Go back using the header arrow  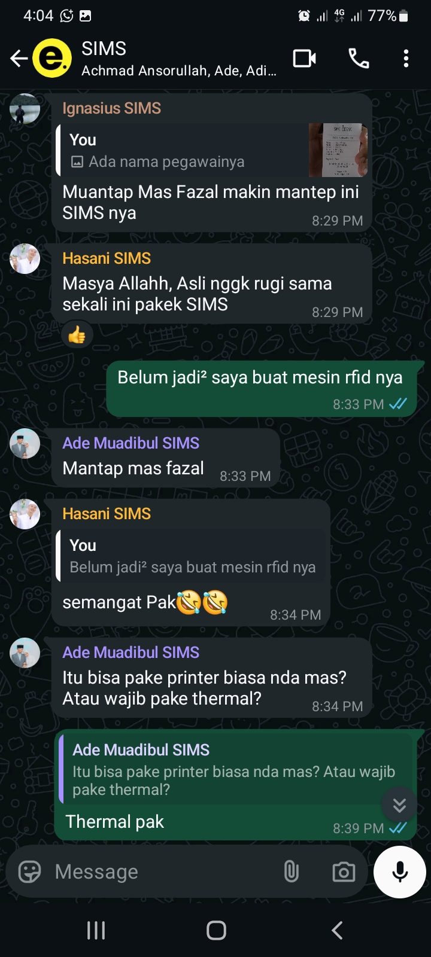click(19, 59)
